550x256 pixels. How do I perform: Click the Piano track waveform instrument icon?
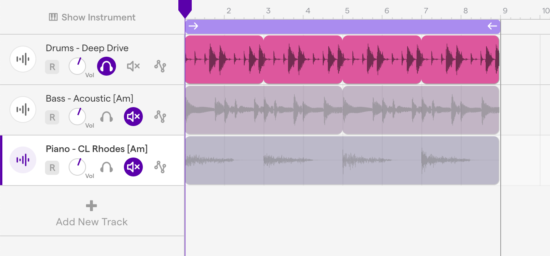tap(23, 160)
